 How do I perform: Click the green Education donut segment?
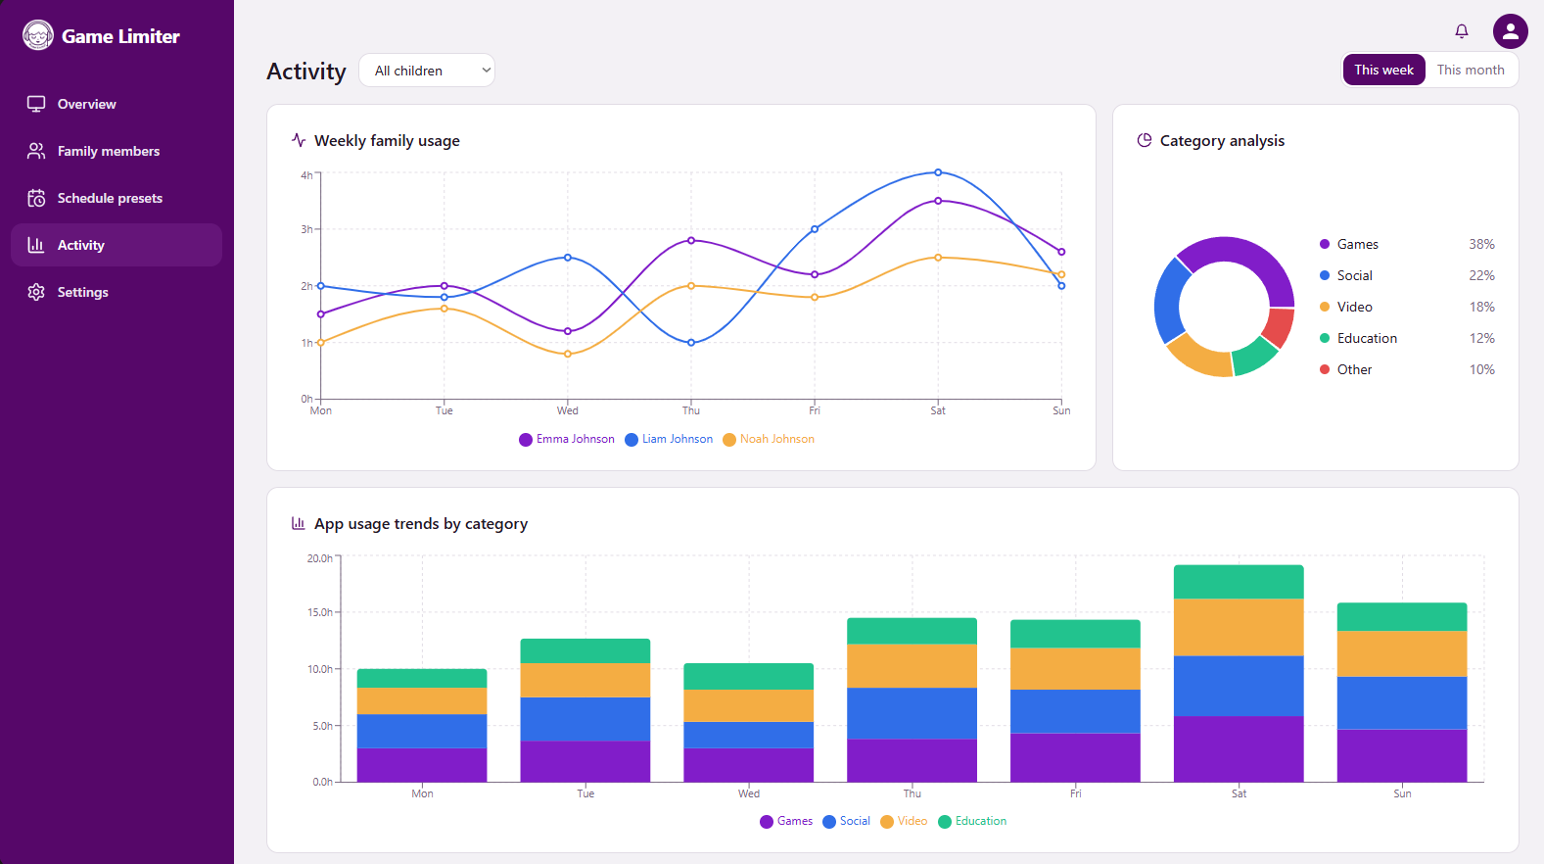point(1254,358)
